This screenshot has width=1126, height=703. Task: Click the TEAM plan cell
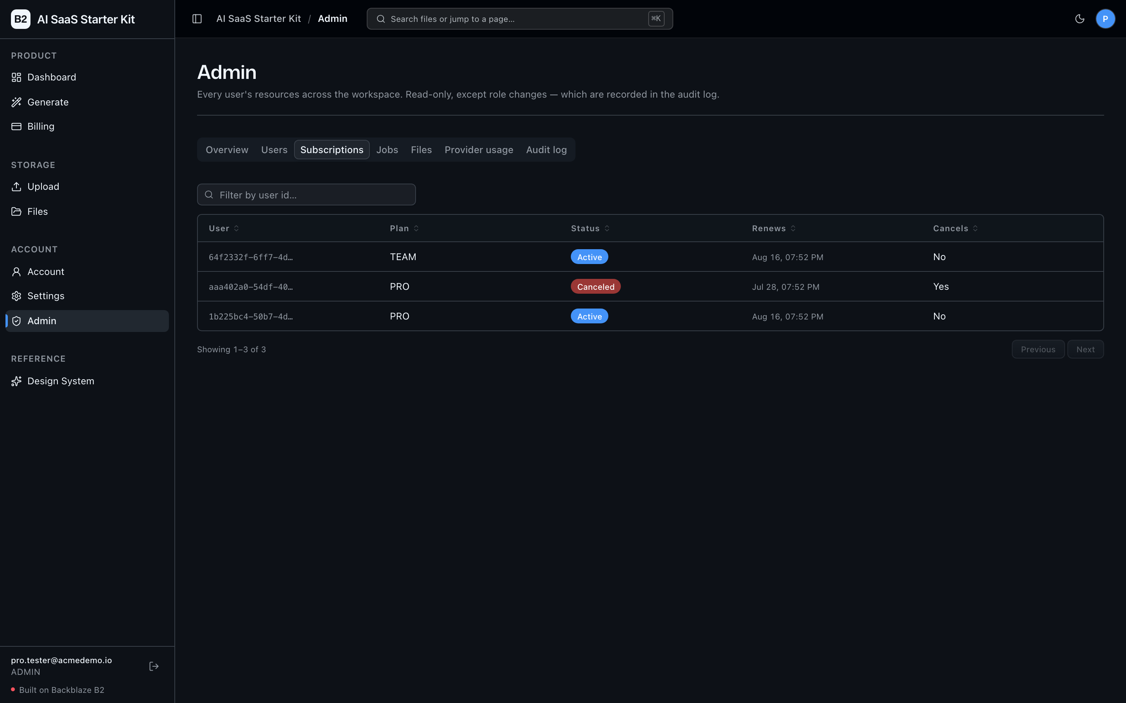(403, 257)
